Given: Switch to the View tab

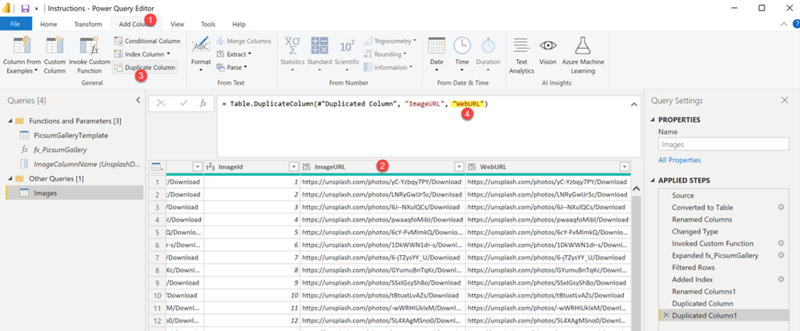Looking at the screenshot, I should point(177,24).
